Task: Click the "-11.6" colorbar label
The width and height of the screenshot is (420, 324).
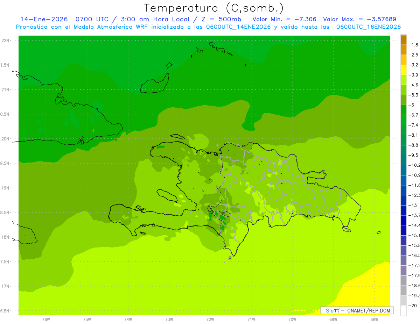Action: coord(414,185)
